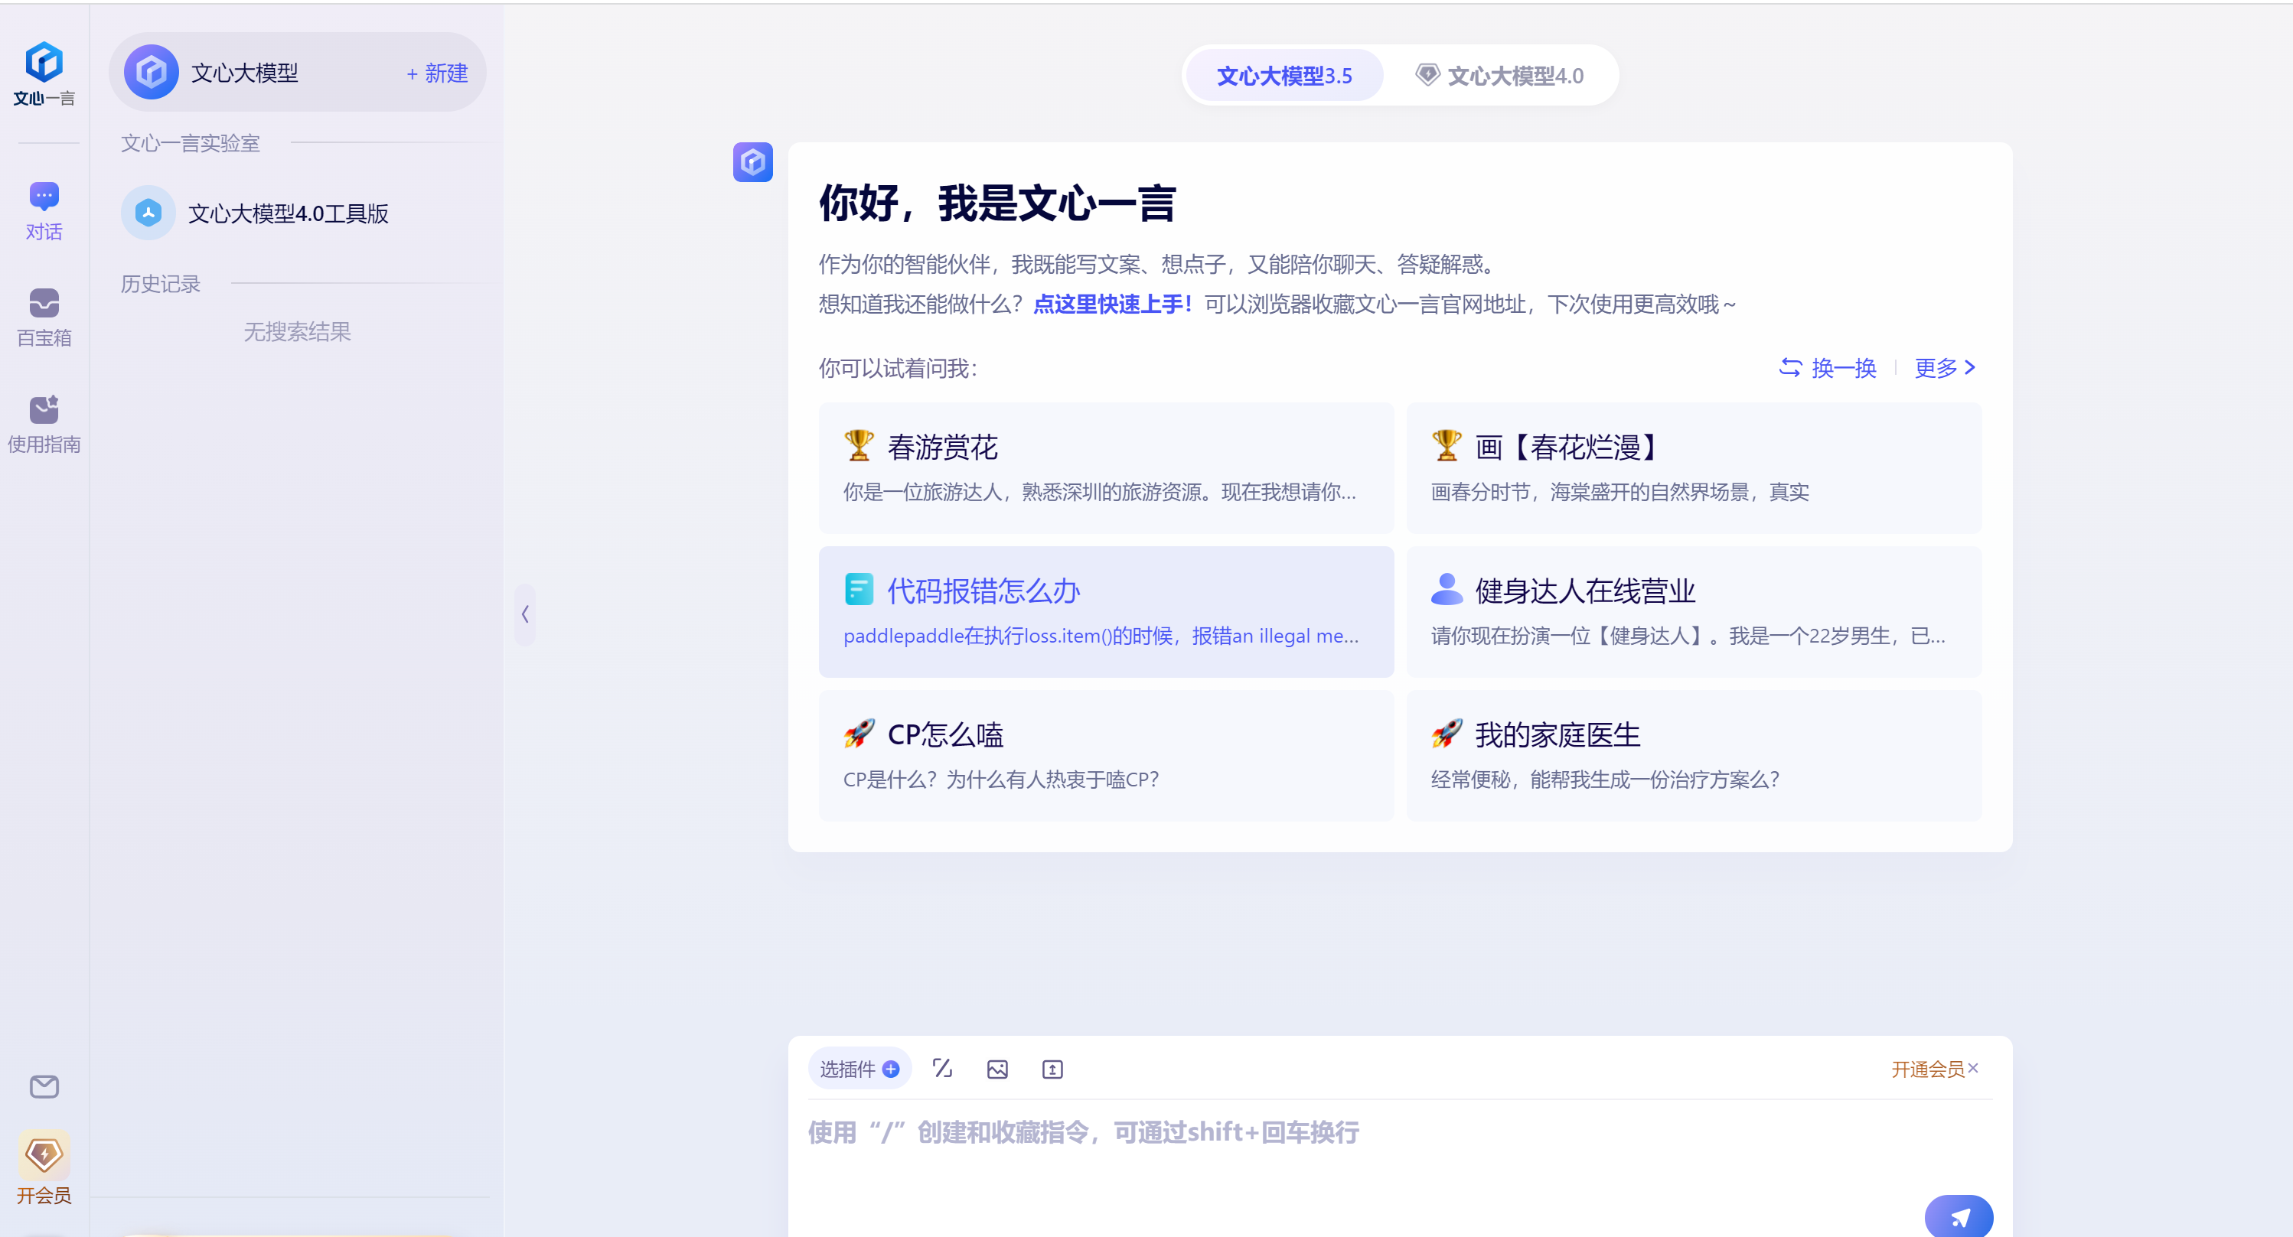
Task: Expand 更多 suggested prompts
Action: (x=1945, y=367)
